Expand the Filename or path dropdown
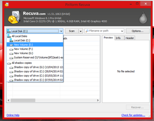 (122, 31)
